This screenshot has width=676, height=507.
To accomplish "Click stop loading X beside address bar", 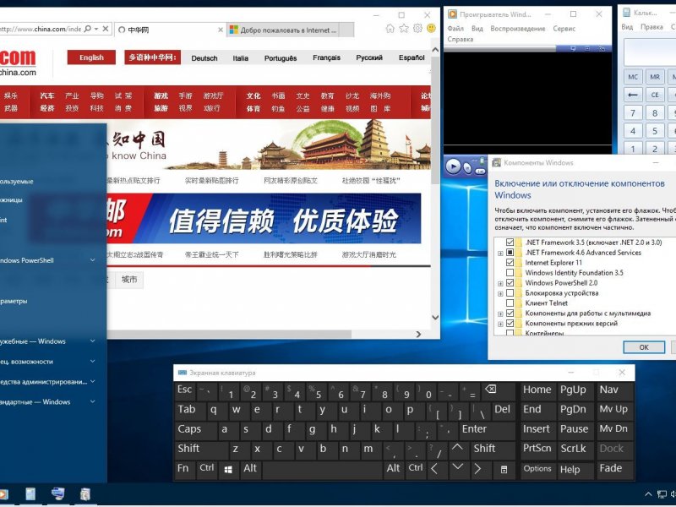I will tap(105, 29).
